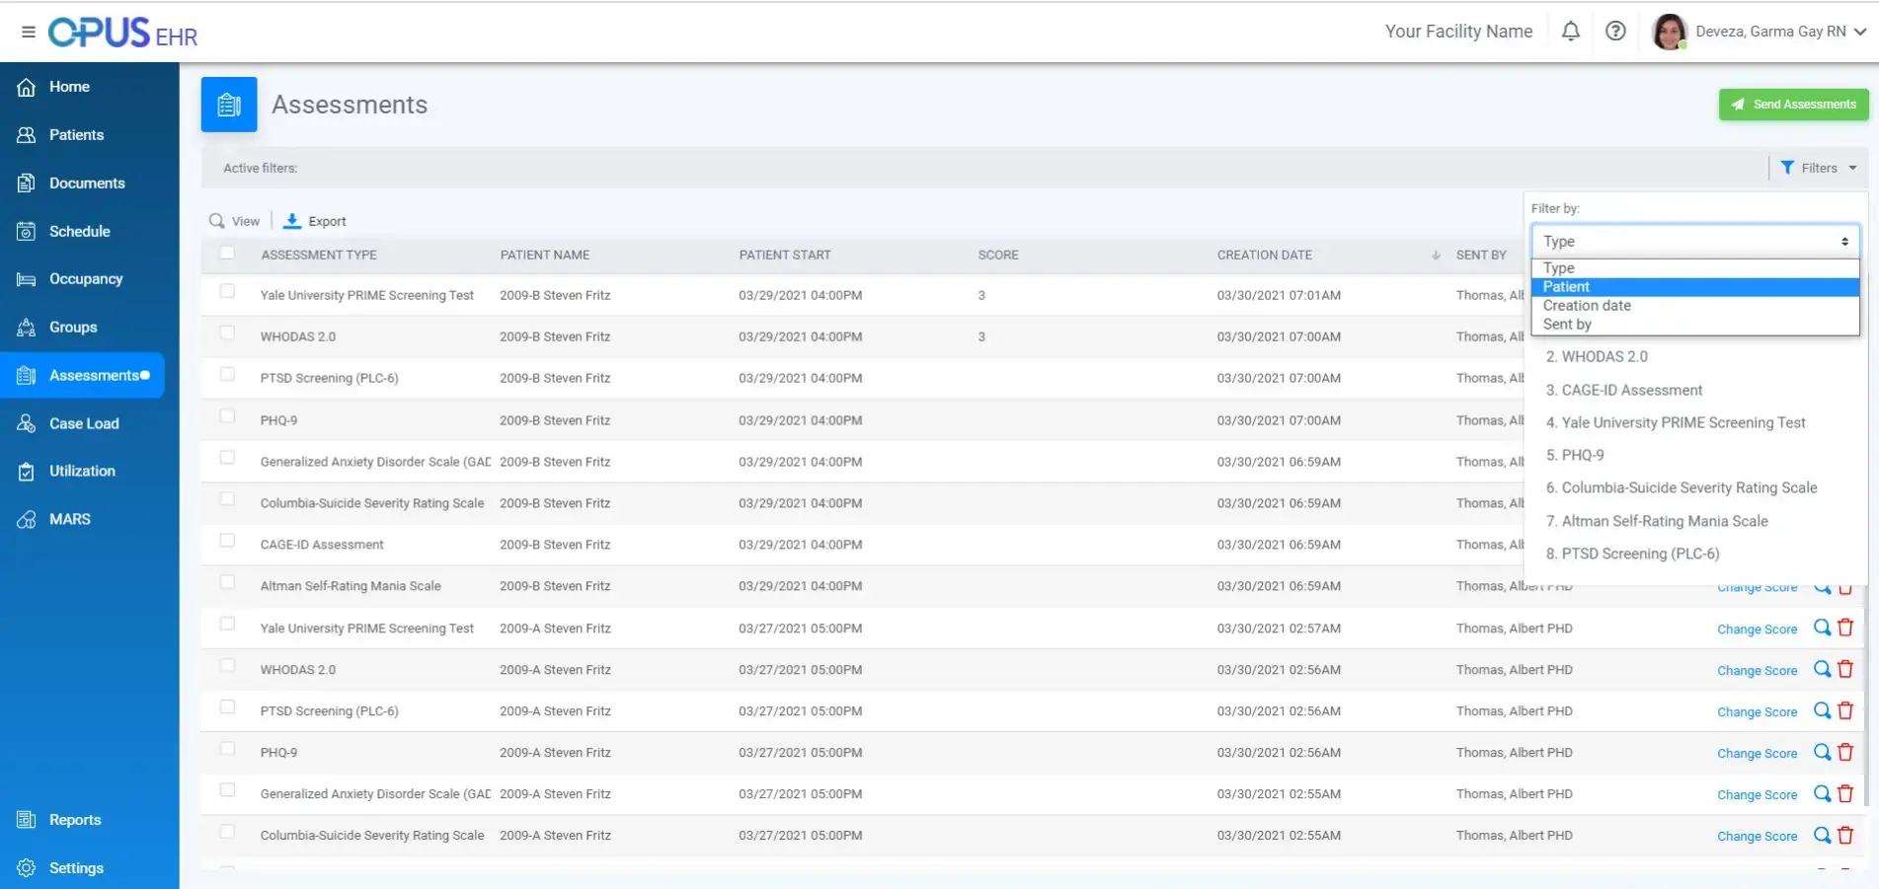Screen dimensions: 1879x889
Task: Click Change Score for Yale University PRIME Screening Test
Action: point(1757,629)
